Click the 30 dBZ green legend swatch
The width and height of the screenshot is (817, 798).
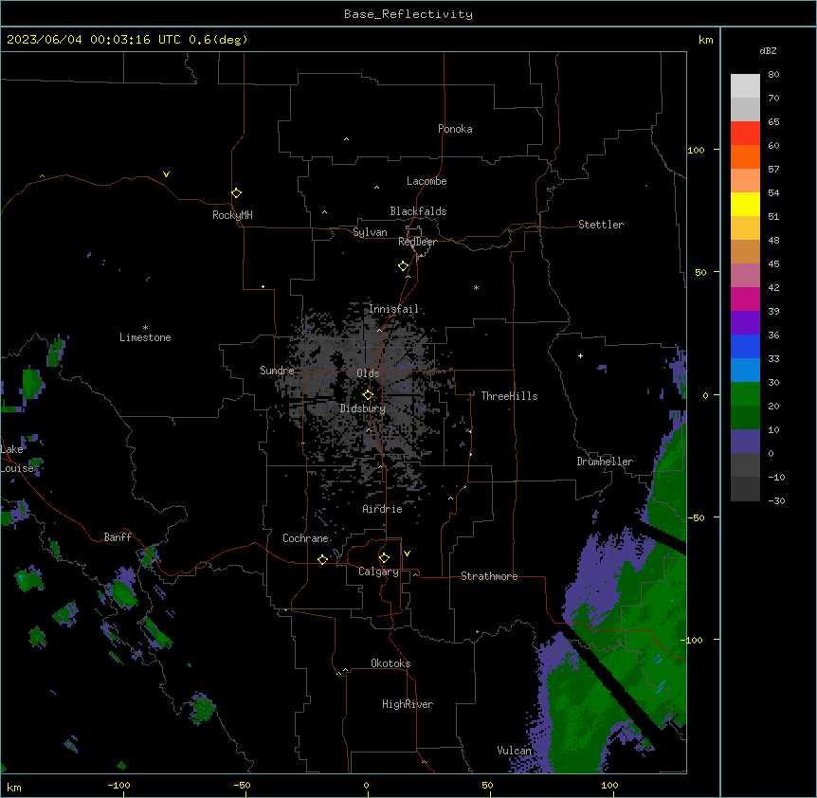[x=745, y=394]
